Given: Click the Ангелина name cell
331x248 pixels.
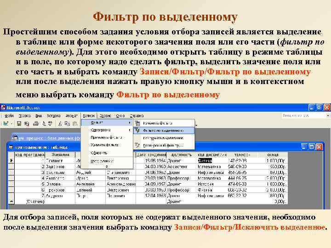Looking at the screenshot, I should (91, 184).
